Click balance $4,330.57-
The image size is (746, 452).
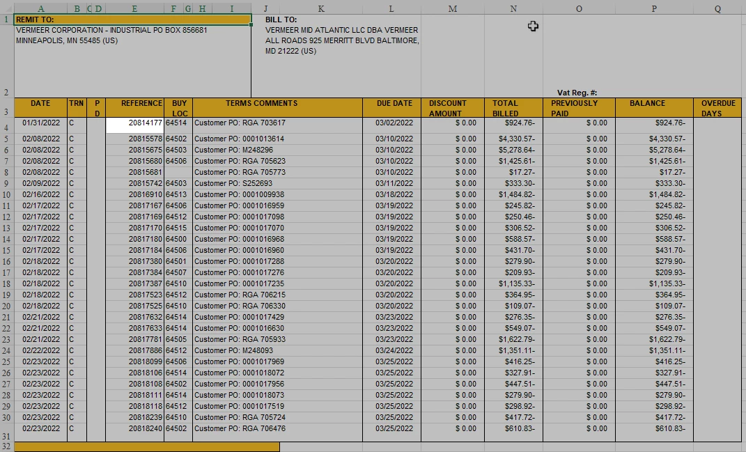click(x=654, y=139)
